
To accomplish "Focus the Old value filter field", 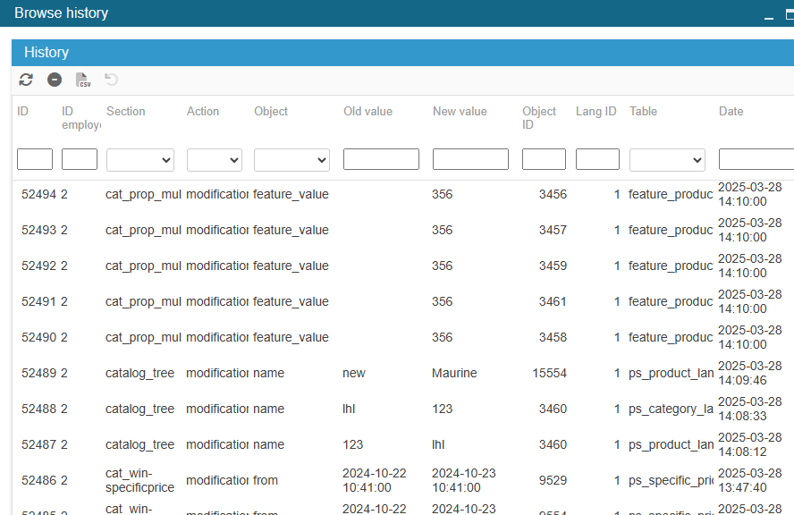I will pos(381,159).
